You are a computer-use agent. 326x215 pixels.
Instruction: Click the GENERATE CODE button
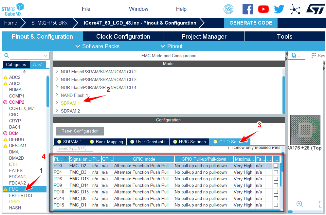click(251, 23)
